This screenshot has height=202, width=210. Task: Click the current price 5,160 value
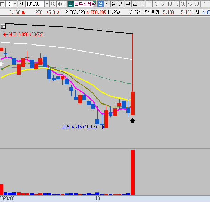(15, 12)
